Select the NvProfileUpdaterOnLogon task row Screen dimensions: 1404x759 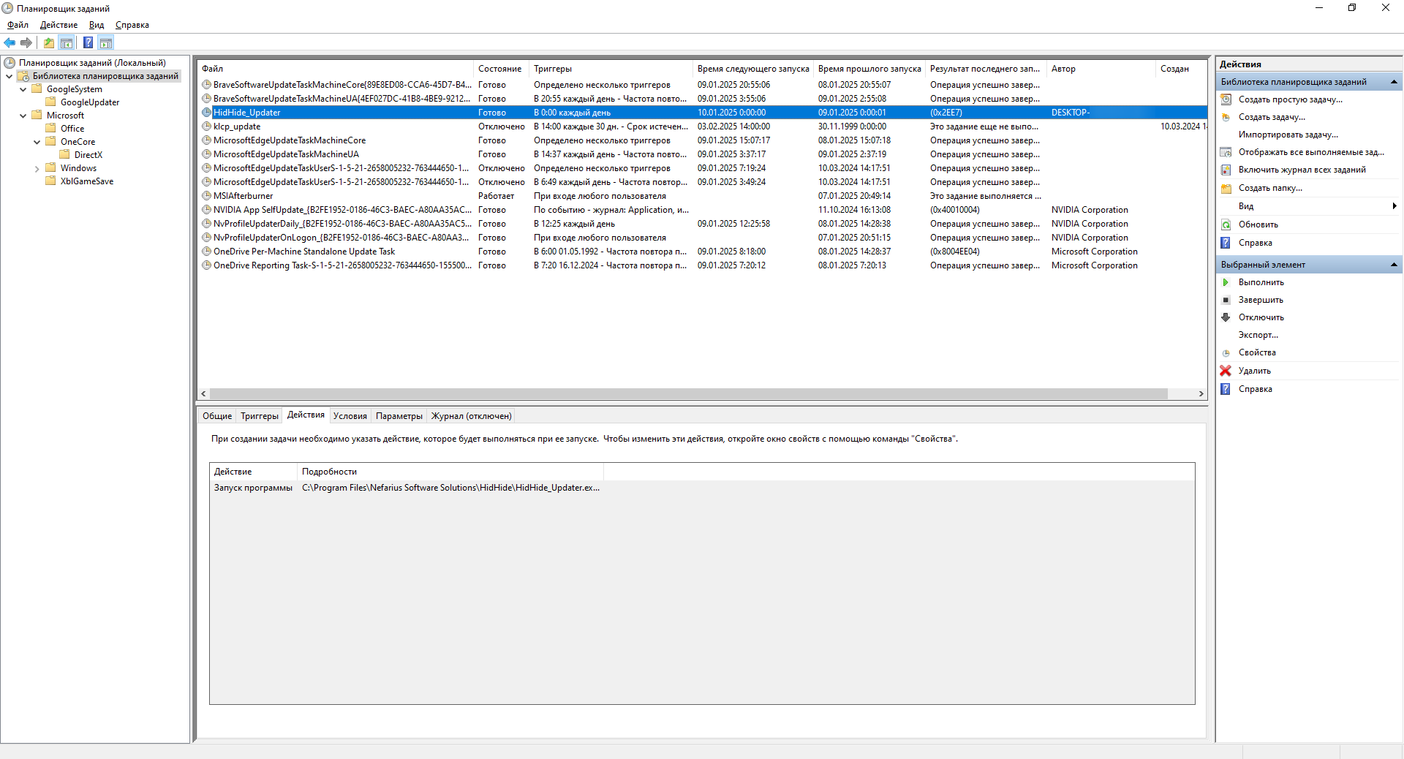tap(703, 238)
